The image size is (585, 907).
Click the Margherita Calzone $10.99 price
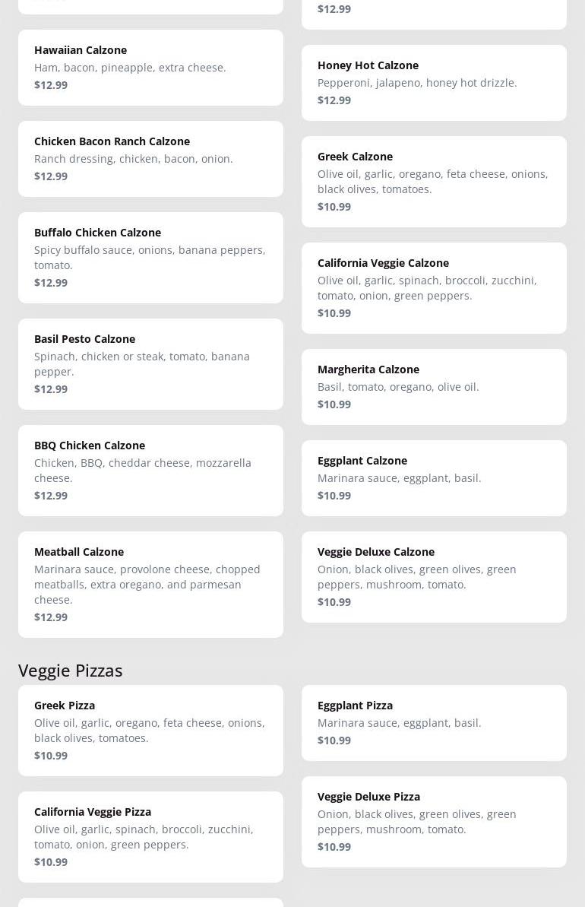click(334, 404)
